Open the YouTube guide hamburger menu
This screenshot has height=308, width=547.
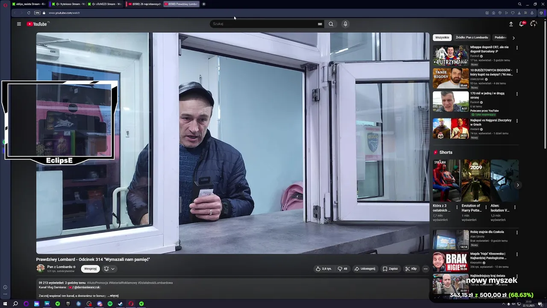19,24
